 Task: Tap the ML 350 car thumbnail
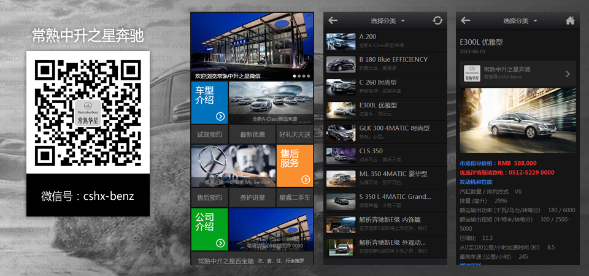tap(341, 178)
